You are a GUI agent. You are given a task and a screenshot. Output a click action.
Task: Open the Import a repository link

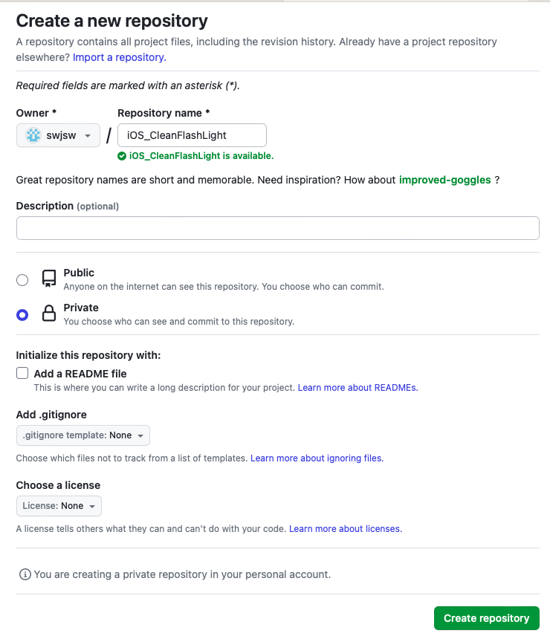[x=120, y=57]
